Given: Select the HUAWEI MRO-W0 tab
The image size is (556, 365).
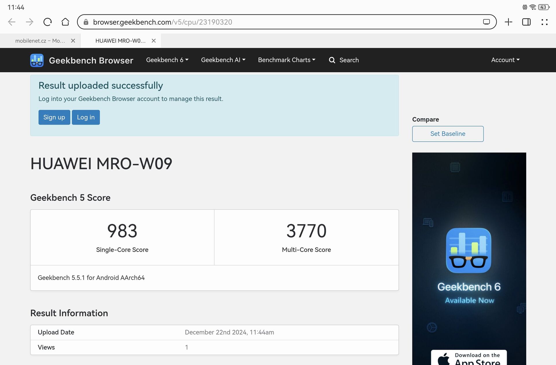Looking at the screenshot, I should click(x=120, y=40).
